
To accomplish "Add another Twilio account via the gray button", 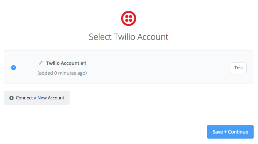I will coord(37,98).
